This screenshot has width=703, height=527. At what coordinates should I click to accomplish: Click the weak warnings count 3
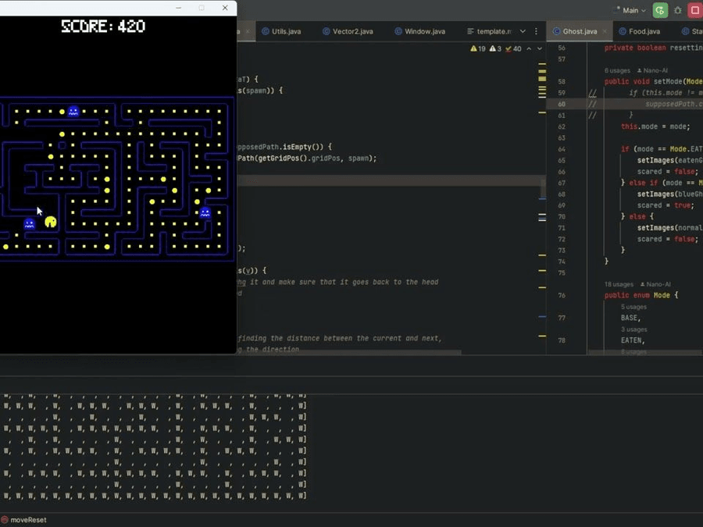coord(495,49)
